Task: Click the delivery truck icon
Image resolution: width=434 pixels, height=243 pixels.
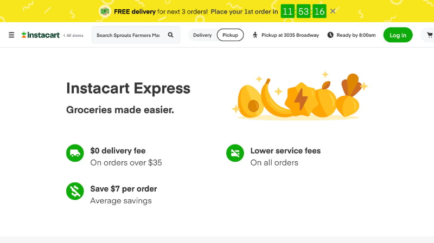Action: point(75,153)
